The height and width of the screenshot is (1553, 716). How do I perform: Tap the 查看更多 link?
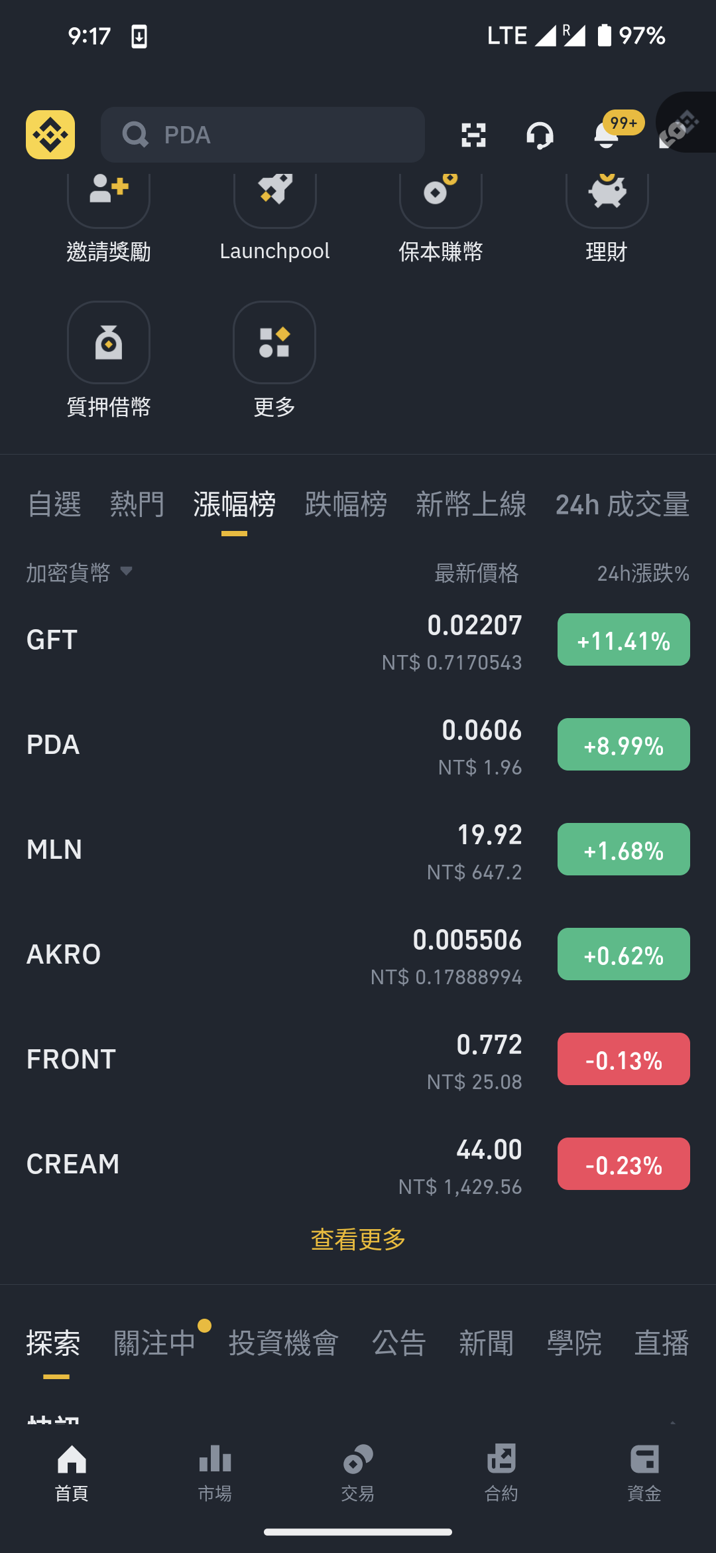(x=358, y=1239)
